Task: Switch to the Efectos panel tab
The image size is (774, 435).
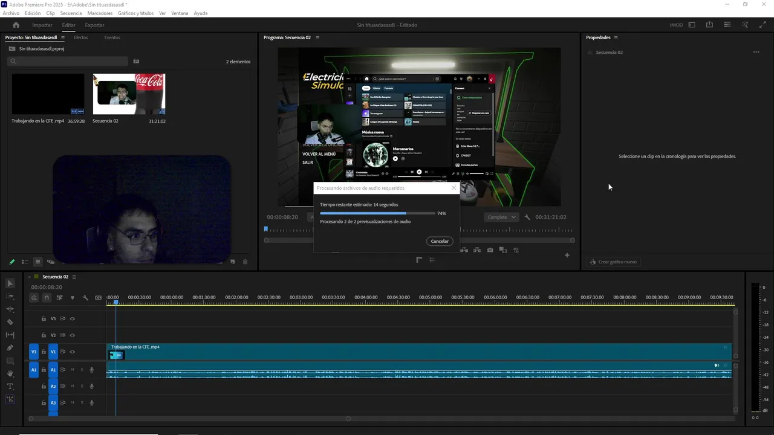Action: point(80,37)
